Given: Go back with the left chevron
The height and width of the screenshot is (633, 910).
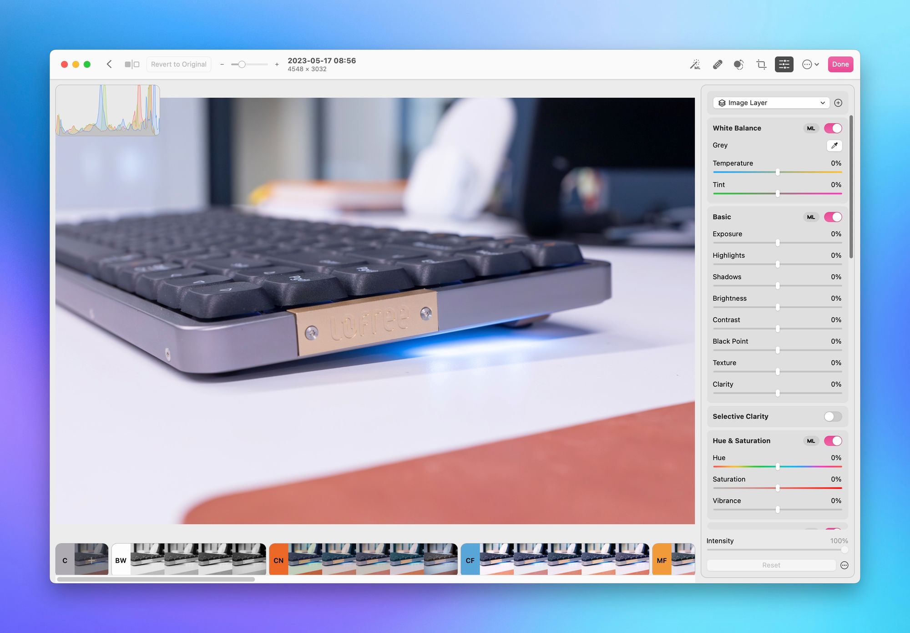Looking at the screenshot, I should click(109, 64).
